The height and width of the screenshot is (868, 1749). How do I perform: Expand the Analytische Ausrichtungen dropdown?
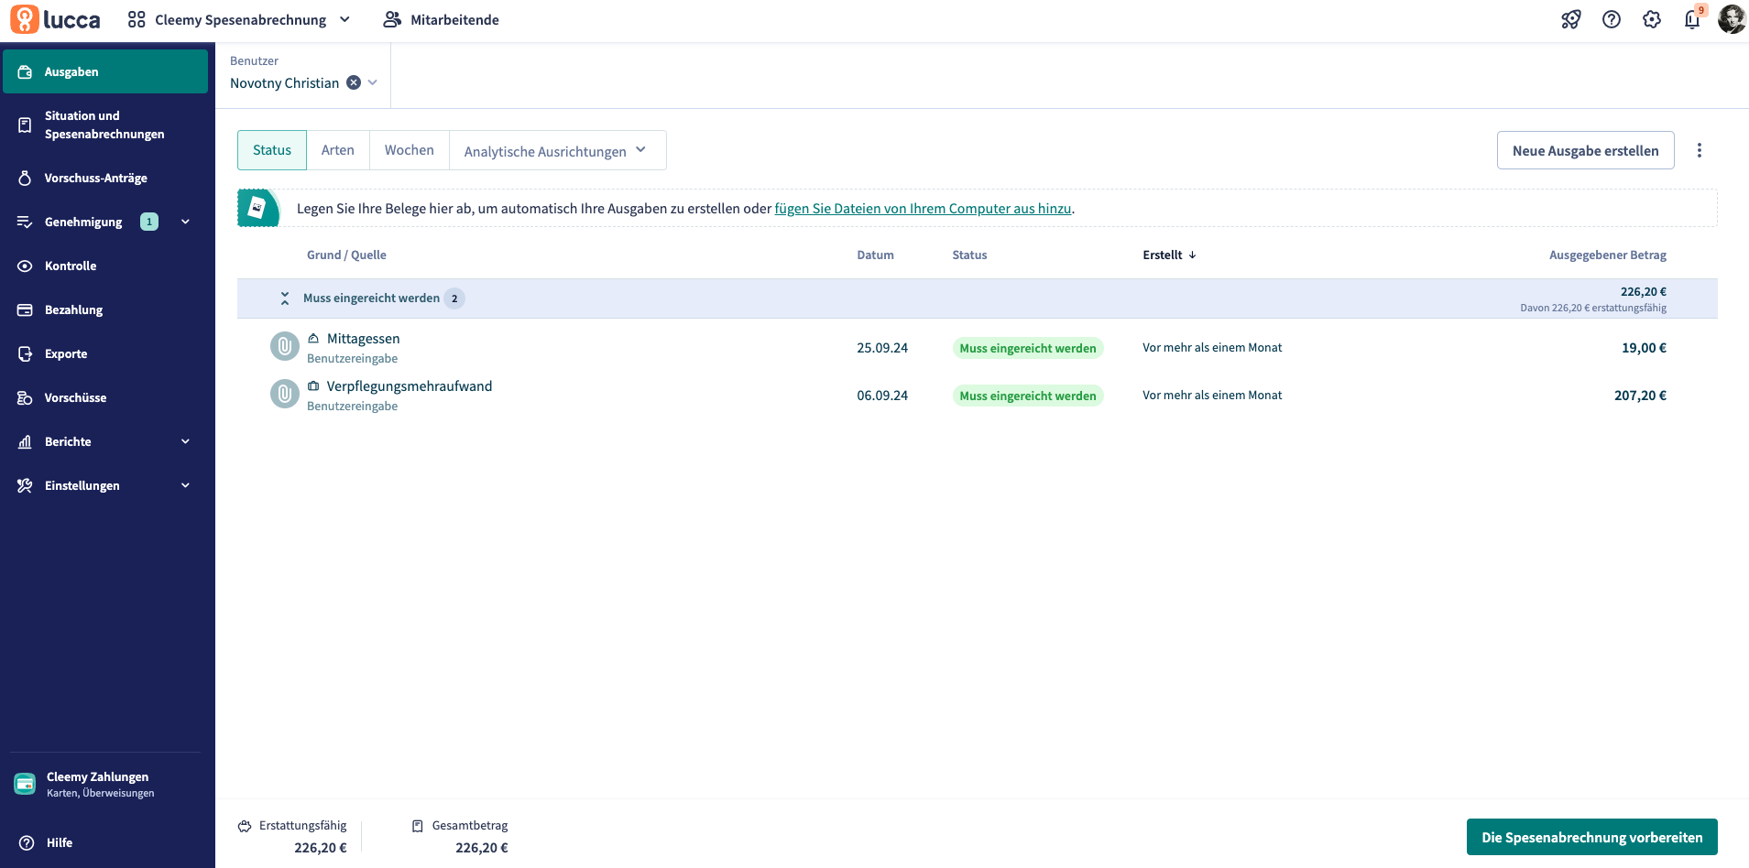(x=555, y=151)
